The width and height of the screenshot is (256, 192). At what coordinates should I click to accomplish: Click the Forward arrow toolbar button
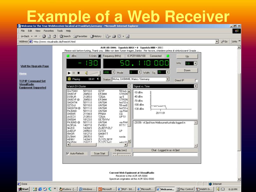click(x=36, y=36)
